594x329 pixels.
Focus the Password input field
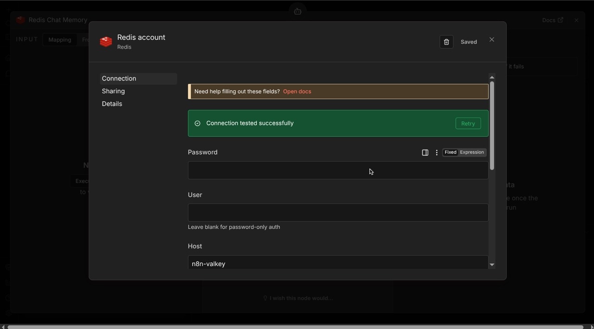[x=338, y=171]
